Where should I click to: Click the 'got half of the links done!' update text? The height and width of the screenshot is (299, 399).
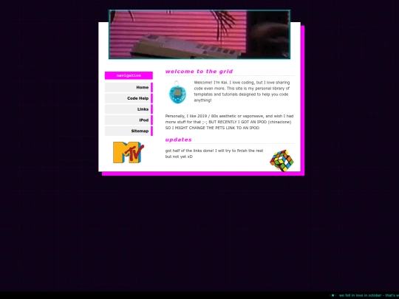[x=214, y=154]
